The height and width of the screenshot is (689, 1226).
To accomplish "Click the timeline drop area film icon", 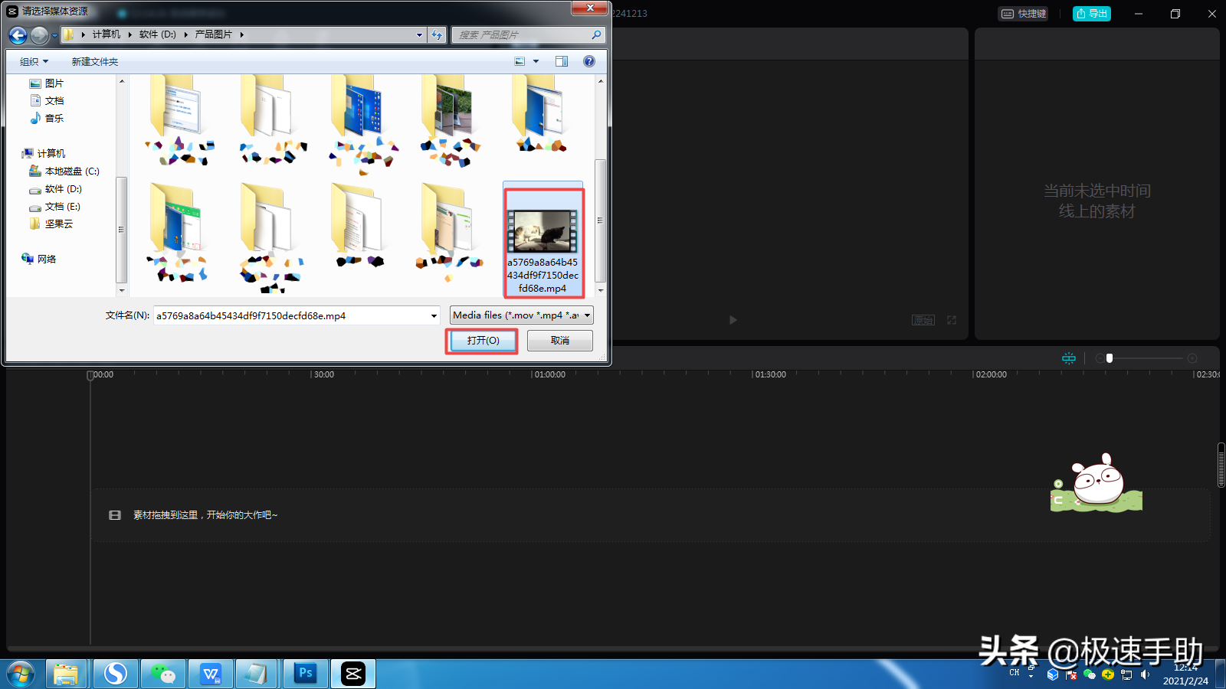I will coord(115,515).
